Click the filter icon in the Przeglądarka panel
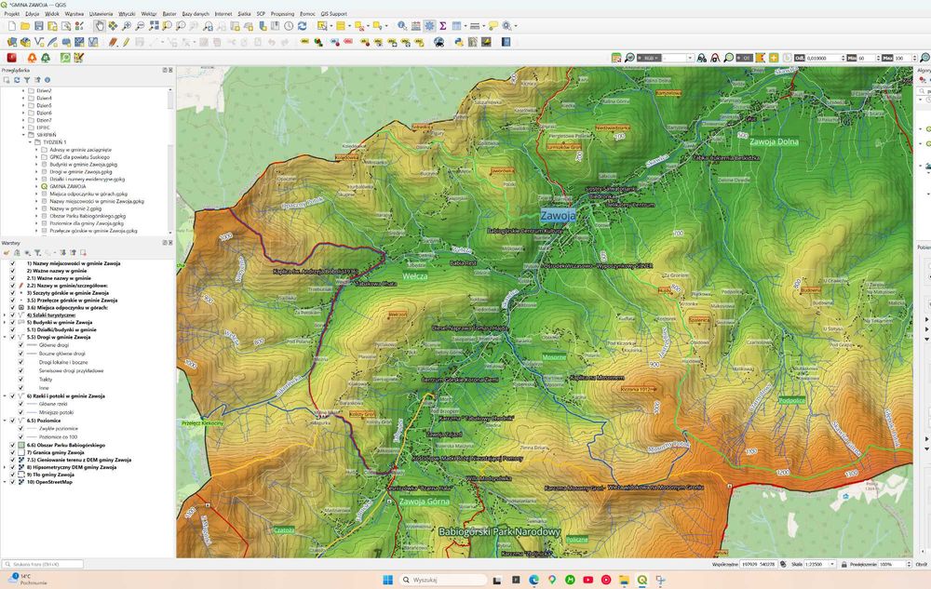 click(27, 80)
